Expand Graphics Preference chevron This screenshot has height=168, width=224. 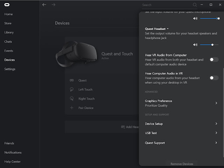coord(216,103)
